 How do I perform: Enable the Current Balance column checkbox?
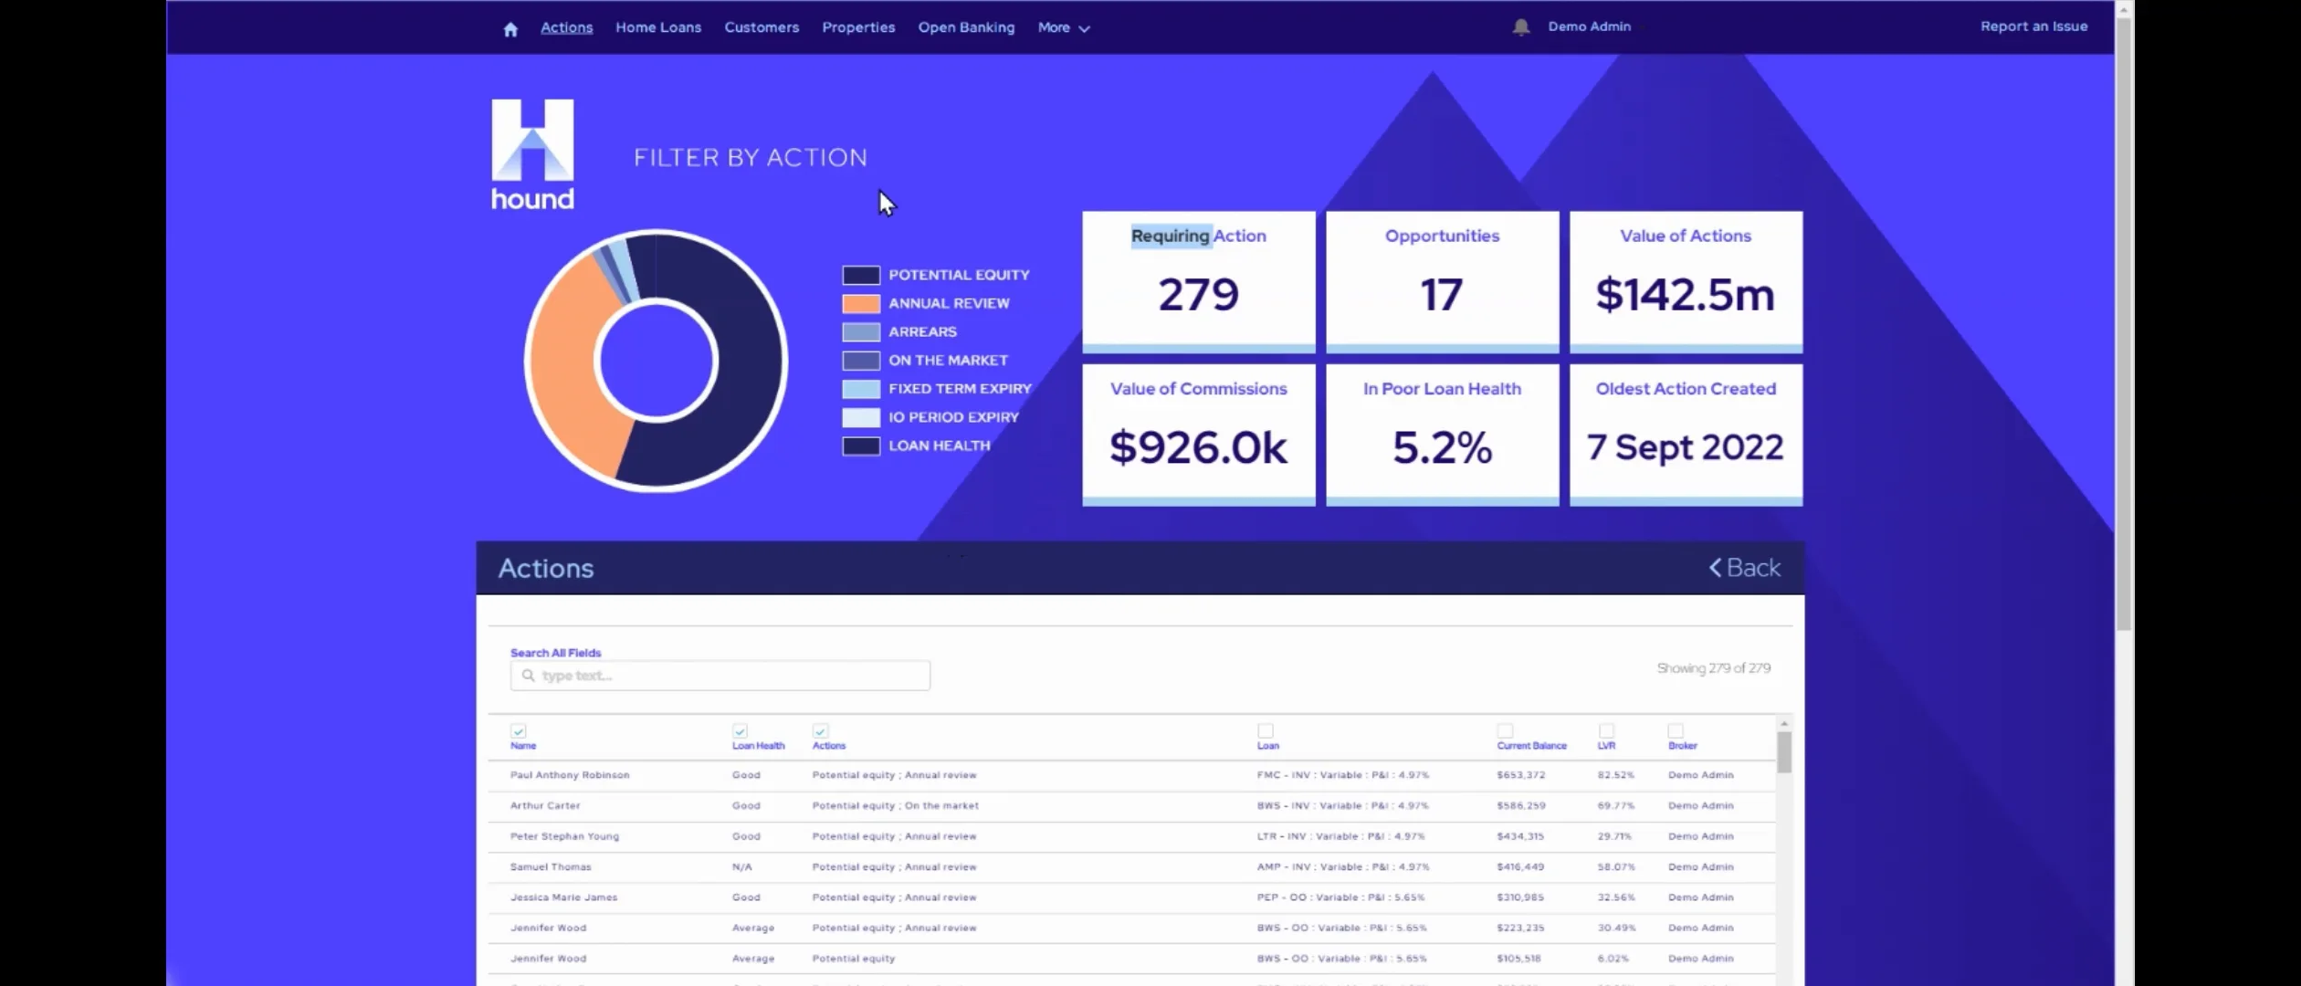(x=1505, y=731)
